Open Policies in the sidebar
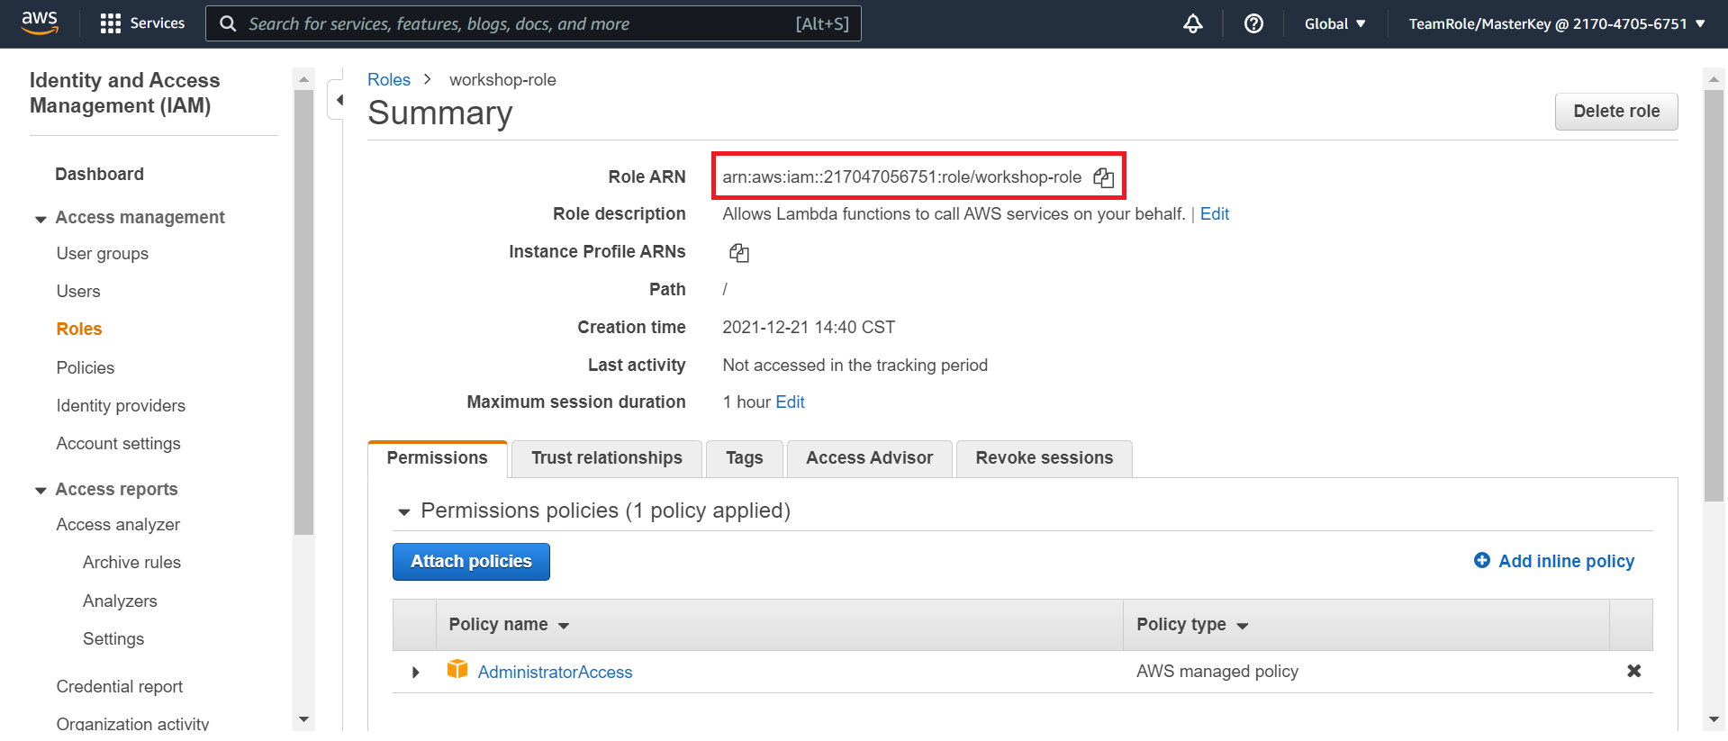 click(86, 368)
